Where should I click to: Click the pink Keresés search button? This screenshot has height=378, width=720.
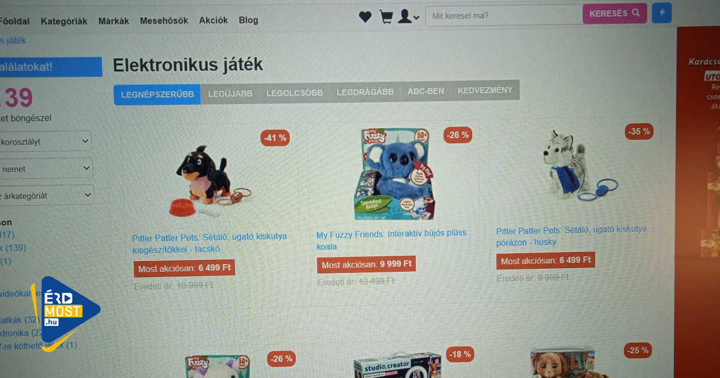pos(614,13)
